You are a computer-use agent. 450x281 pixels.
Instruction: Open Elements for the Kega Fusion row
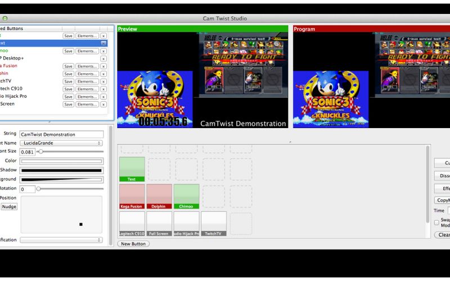click(87, 66)
